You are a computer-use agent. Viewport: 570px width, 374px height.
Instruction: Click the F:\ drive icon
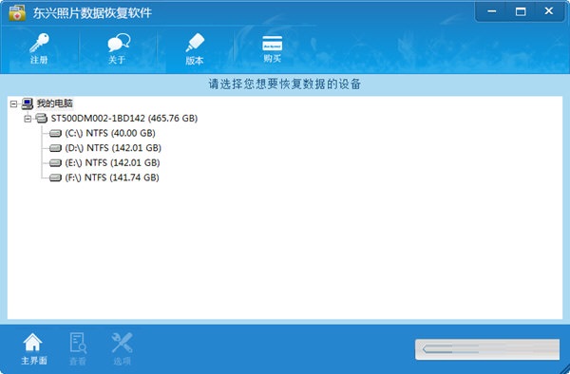(x=55, y=178)
